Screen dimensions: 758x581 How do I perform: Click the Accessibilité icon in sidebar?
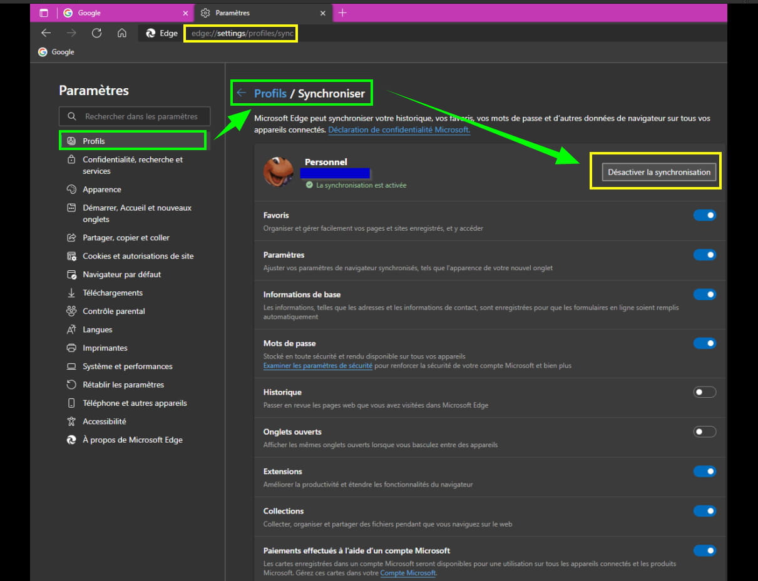click(x=71, y=422)
